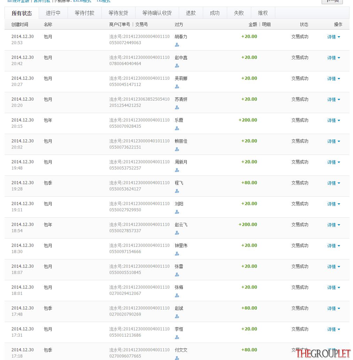
Task: Click the 明细 column header link
Action: click(266, 24)
